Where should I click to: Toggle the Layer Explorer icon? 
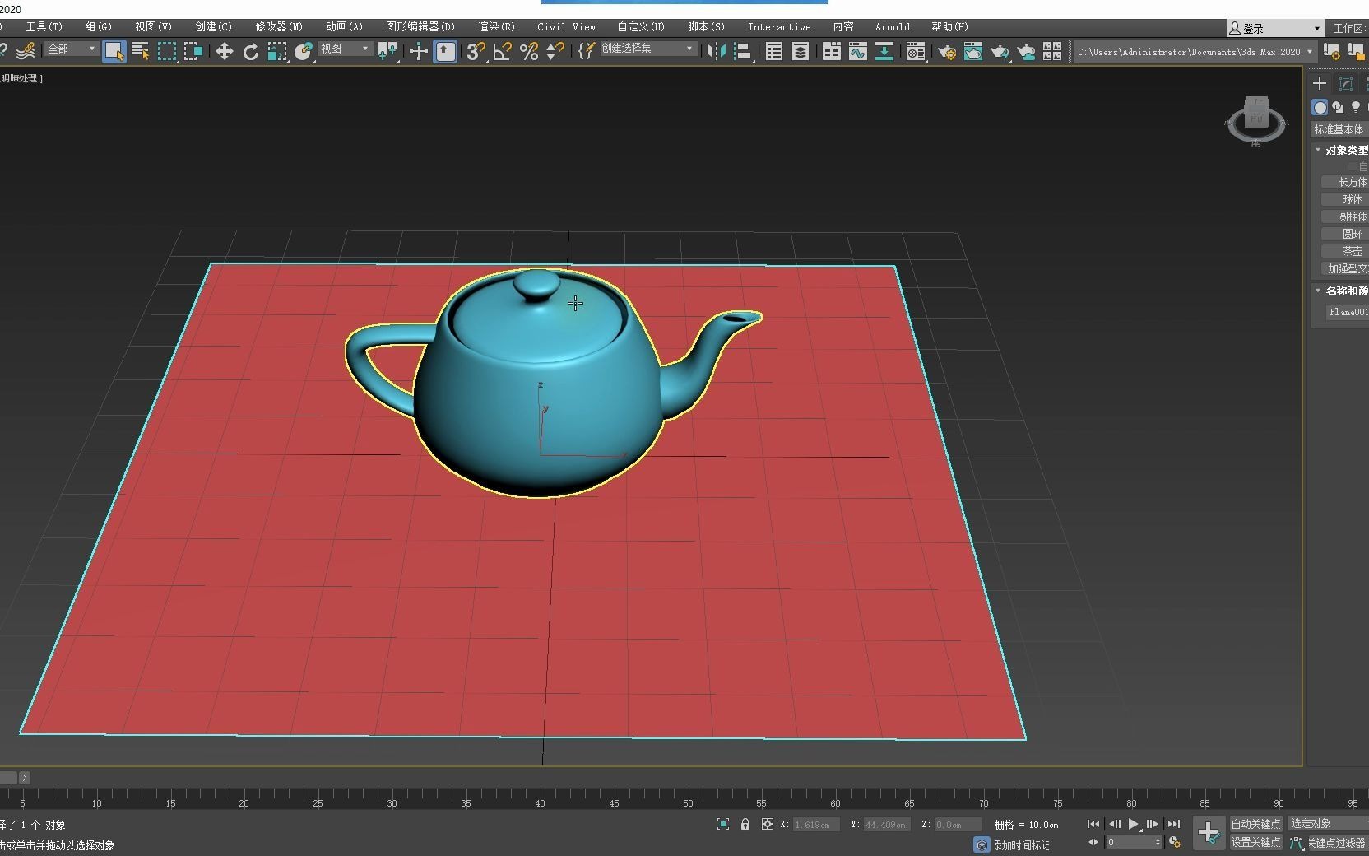click(x=800, y=51)
